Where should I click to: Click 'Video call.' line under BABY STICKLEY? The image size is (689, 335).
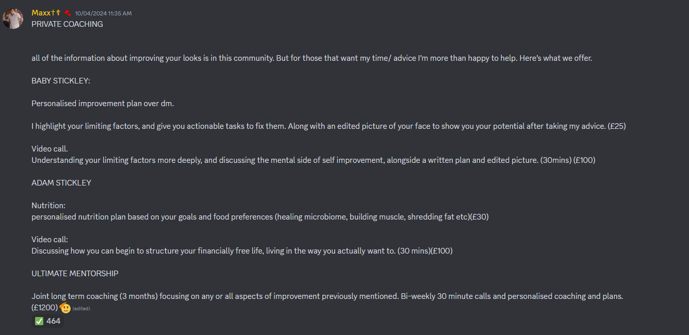[x=50, y=149]
